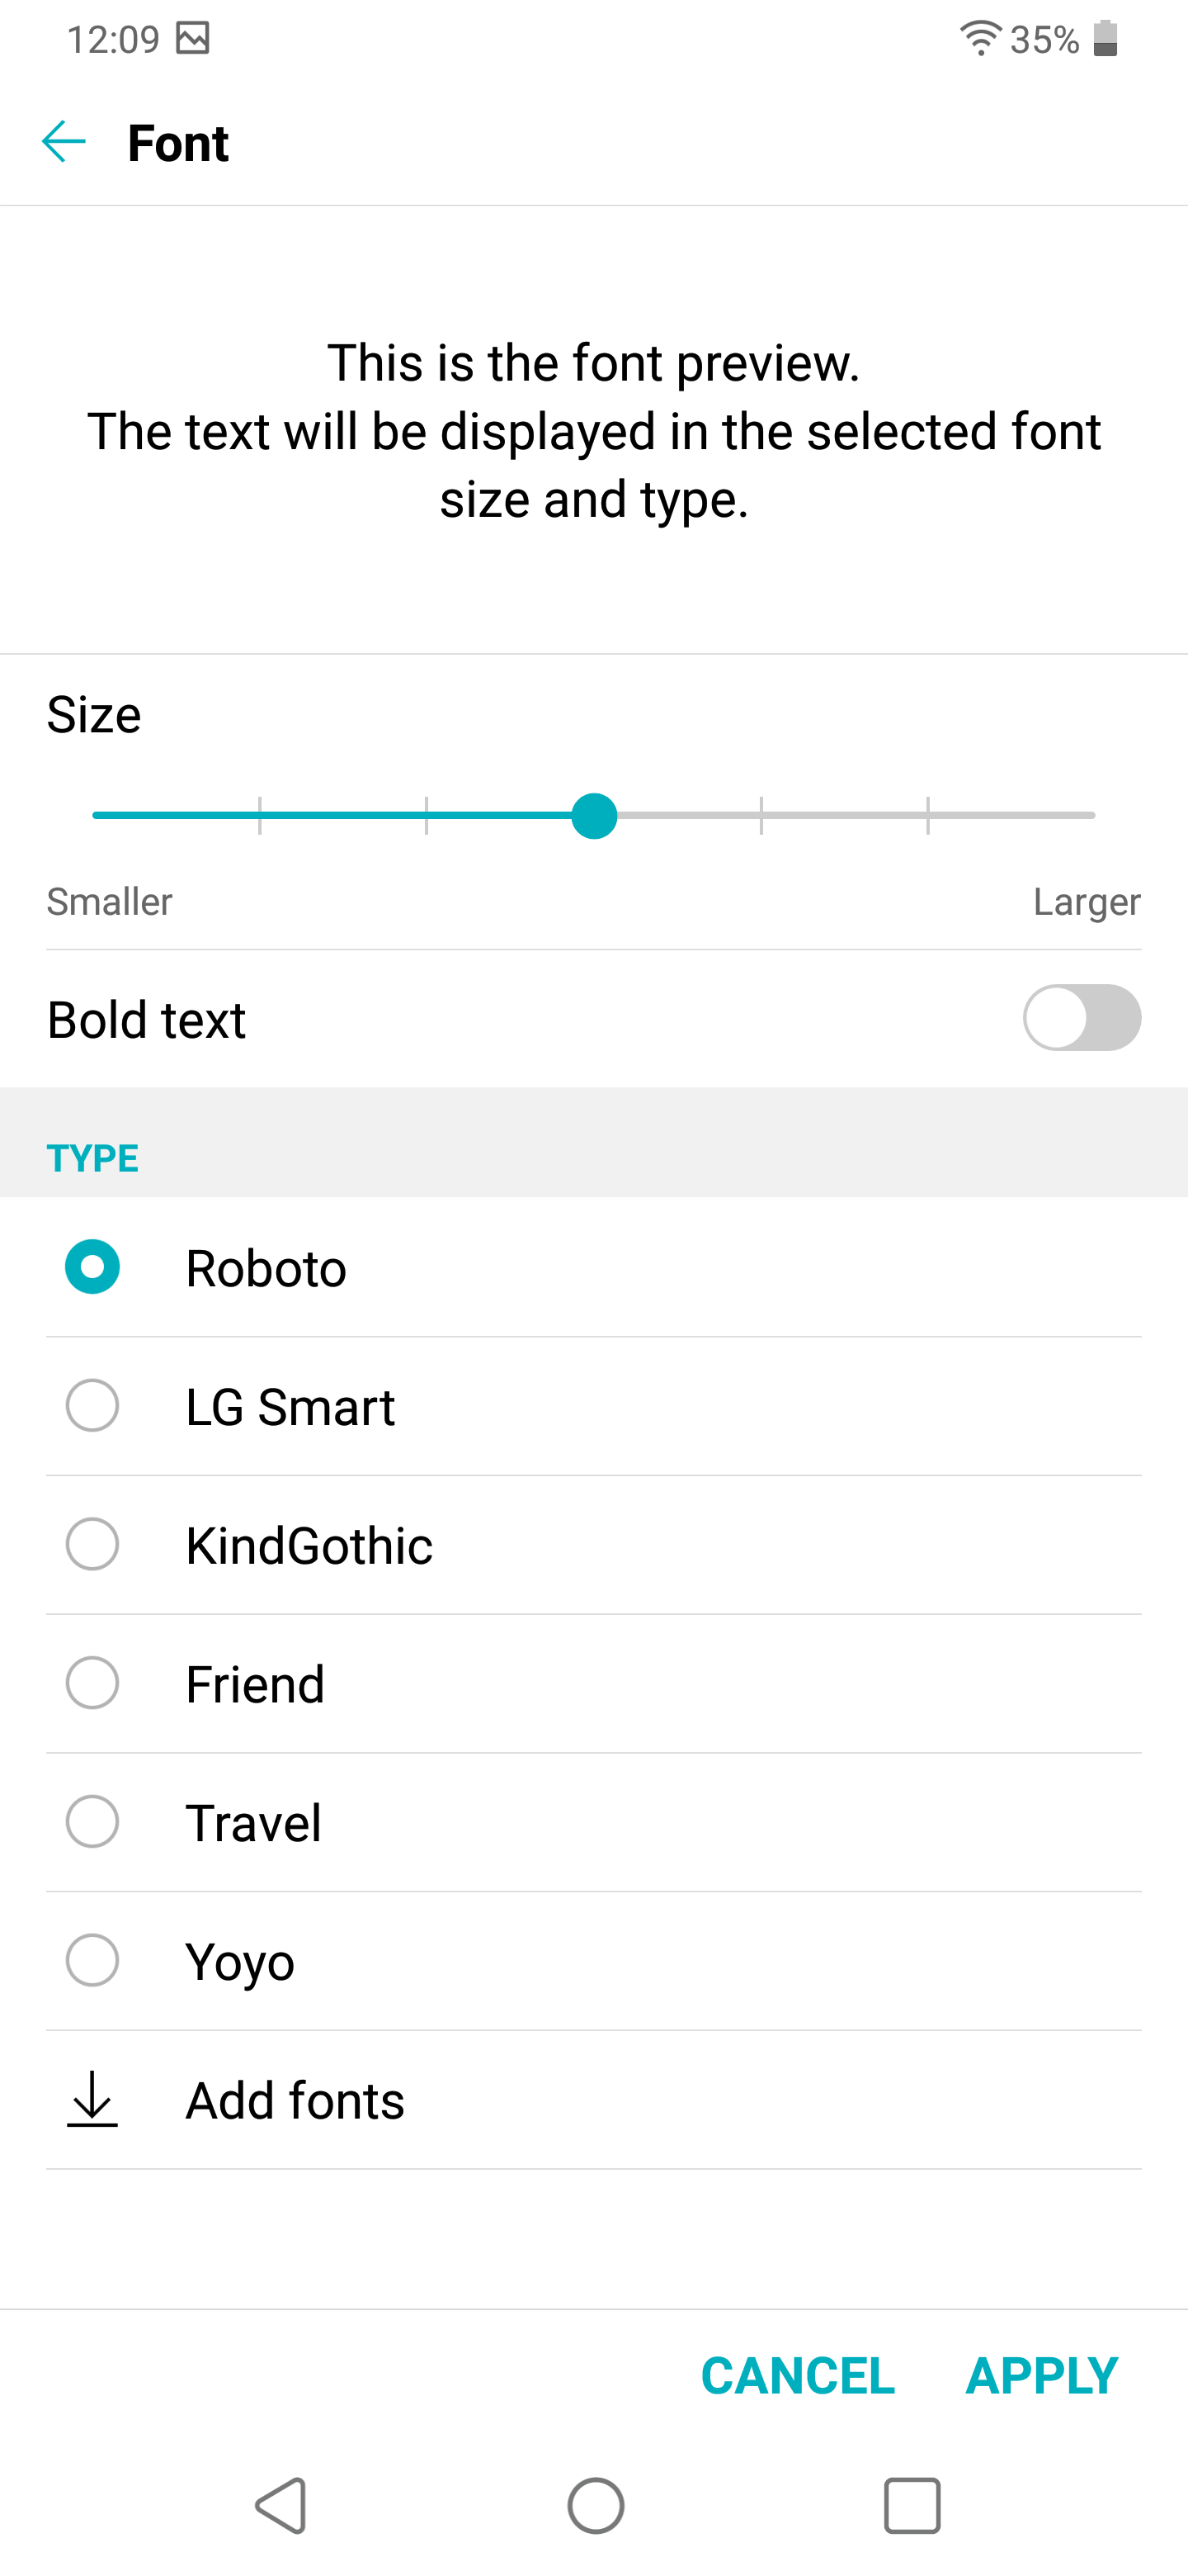Choose the Friend font option

point(593,1683)
